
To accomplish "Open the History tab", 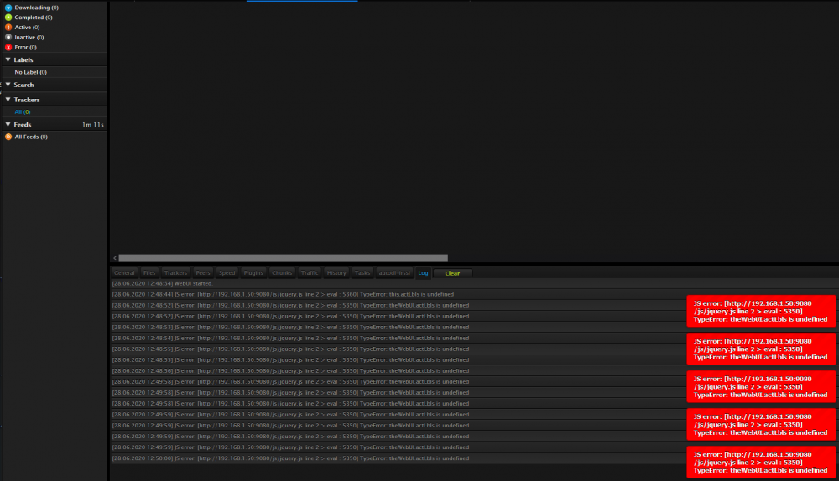I will click(336, 272).
